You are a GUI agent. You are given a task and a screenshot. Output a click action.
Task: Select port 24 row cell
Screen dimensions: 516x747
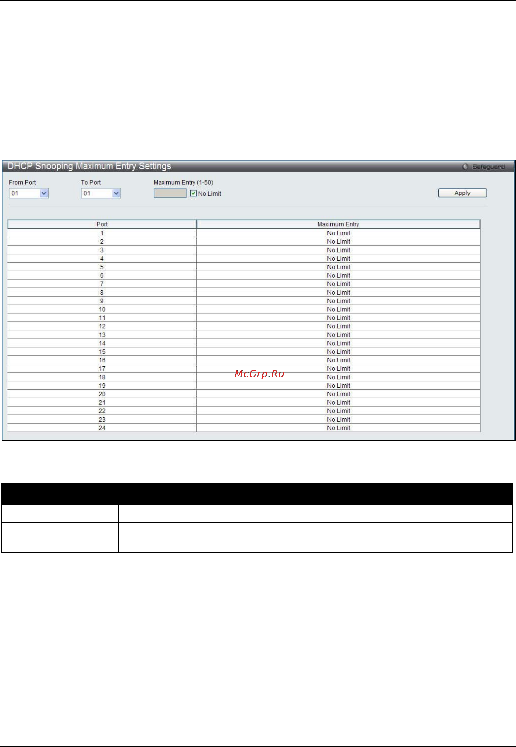[x=102, y=428]
